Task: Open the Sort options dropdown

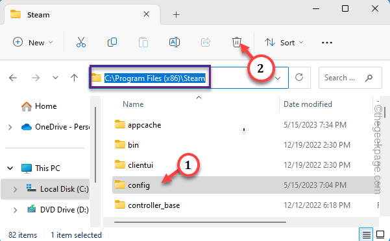Action: pyautogui.click(x=284, y=43)
